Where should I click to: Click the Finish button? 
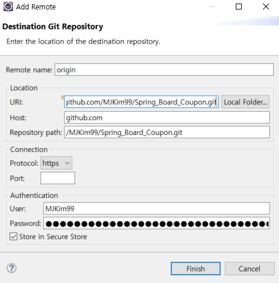pyautogui.click(x=195, y=268)
